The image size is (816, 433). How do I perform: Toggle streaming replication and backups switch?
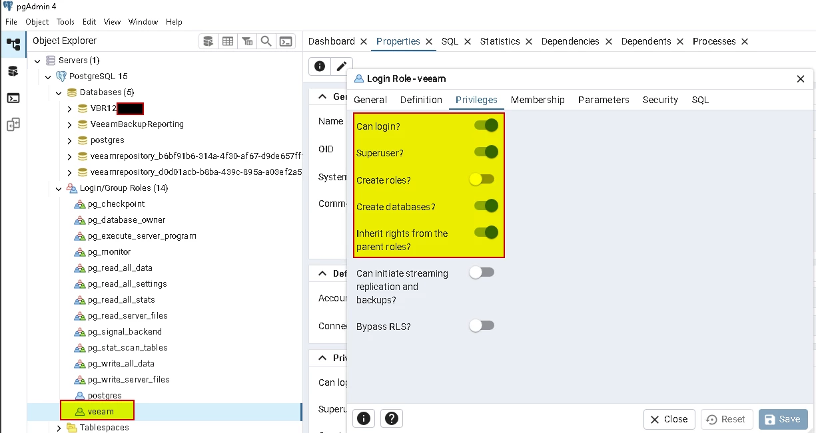pos(482,272)
